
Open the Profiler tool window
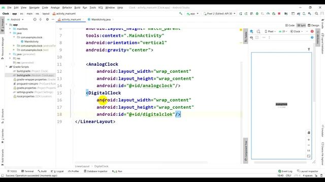74,171
